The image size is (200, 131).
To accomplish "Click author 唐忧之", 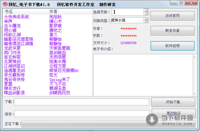I will (55, 30).
